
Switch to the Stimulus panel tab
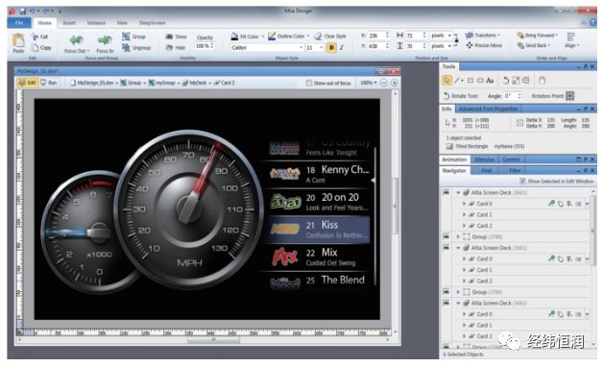point(484,159)
